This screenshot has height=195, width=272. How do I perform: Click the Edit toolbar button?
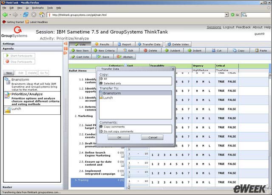click(x=128, y=51)
